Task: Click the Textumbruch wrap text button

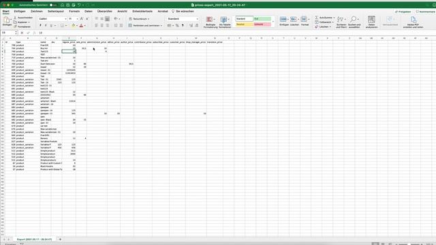Action: (x=139, y=19)
